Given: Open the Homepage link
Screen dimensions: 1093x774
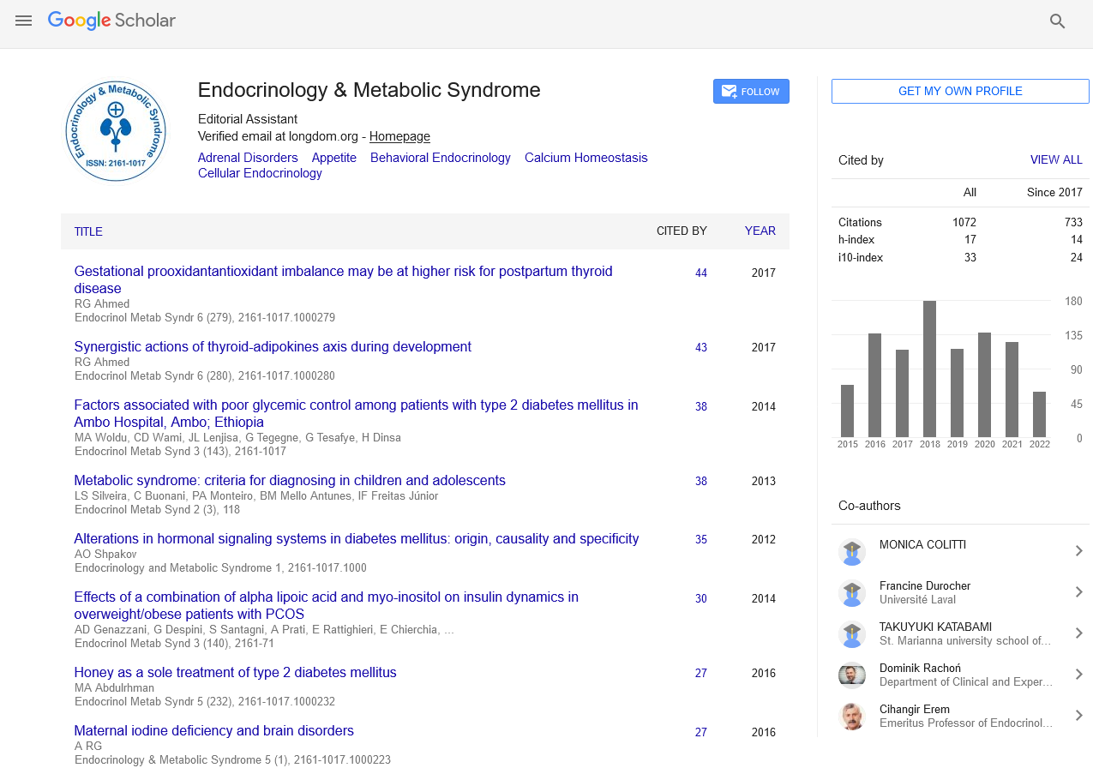Looking at the screenshot, I should [x=399, y=136].
